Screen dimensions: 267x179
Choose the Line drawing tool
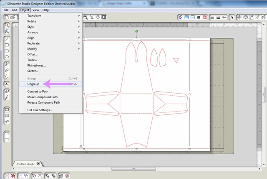(7, 39)
